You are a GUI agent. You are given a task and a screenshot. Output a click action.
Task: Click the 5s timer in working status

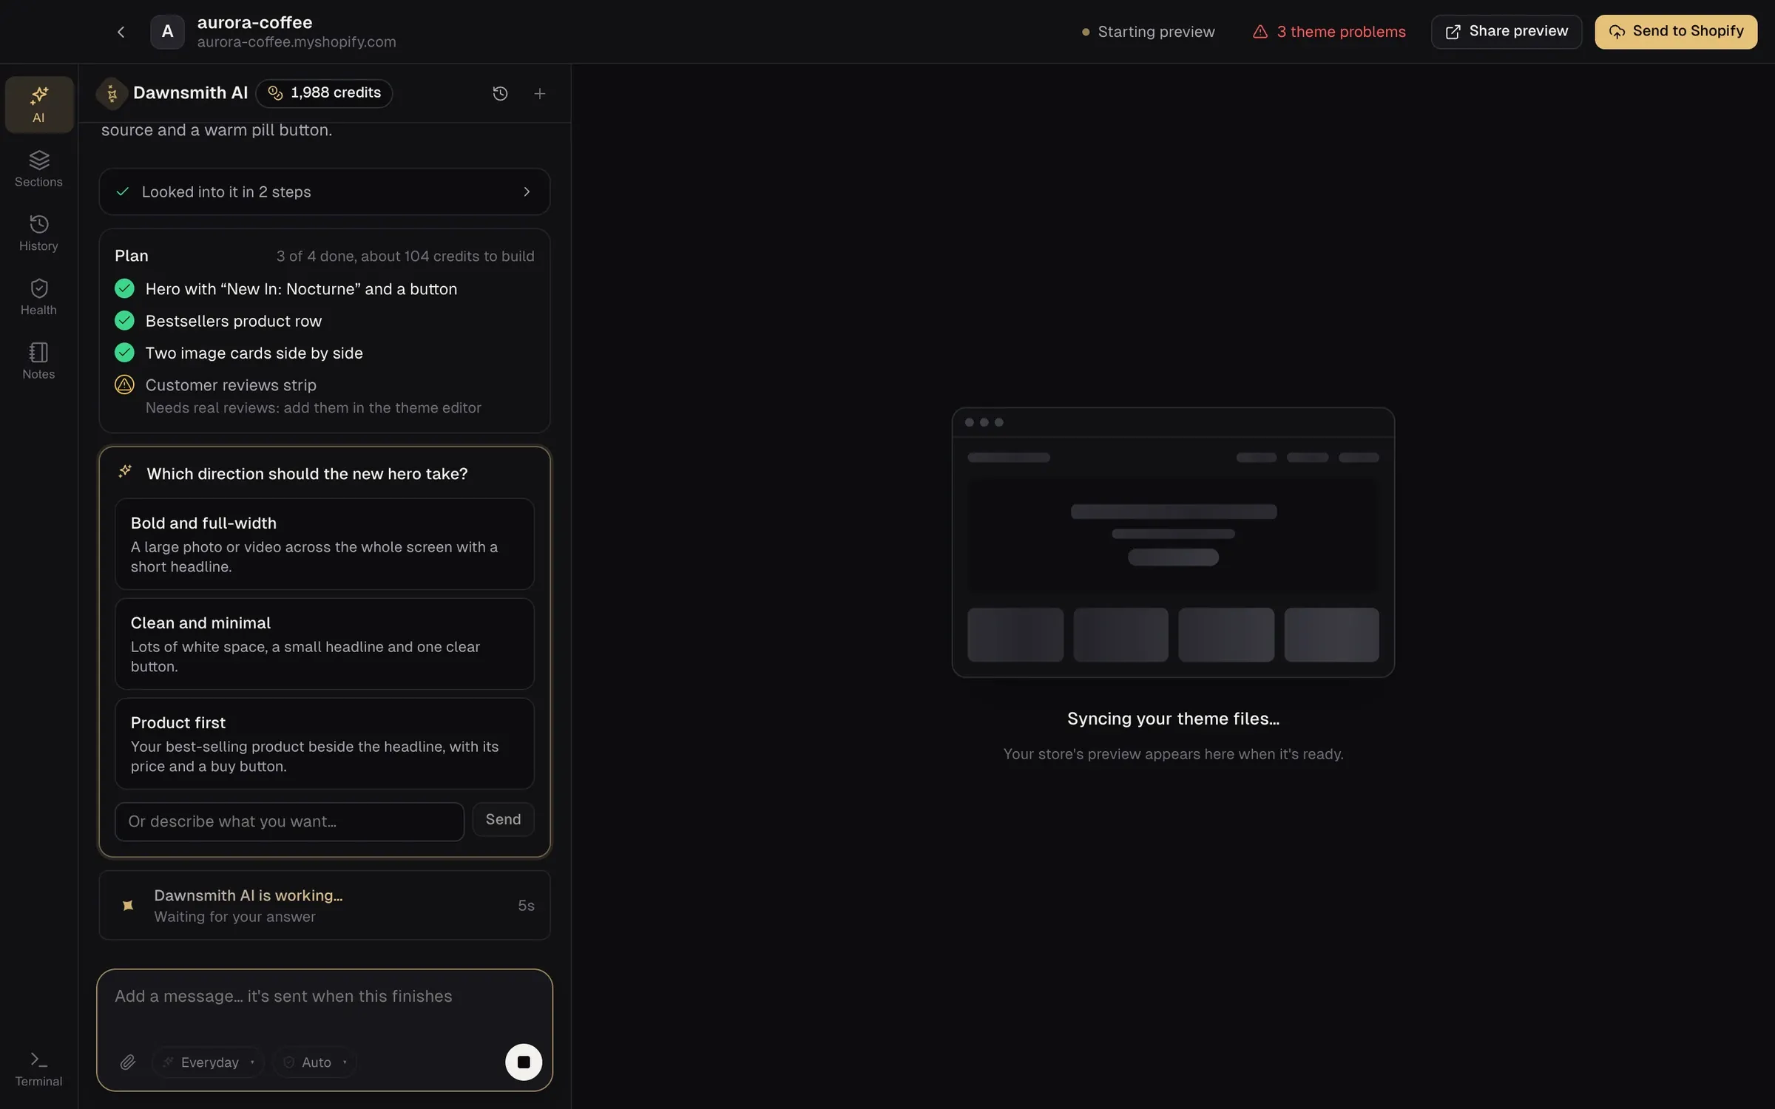tap(526, 906)
